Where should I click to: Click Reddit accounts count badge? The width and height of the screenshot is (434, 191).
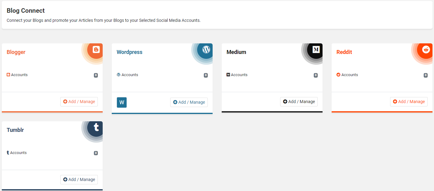[x=426, y=75]
